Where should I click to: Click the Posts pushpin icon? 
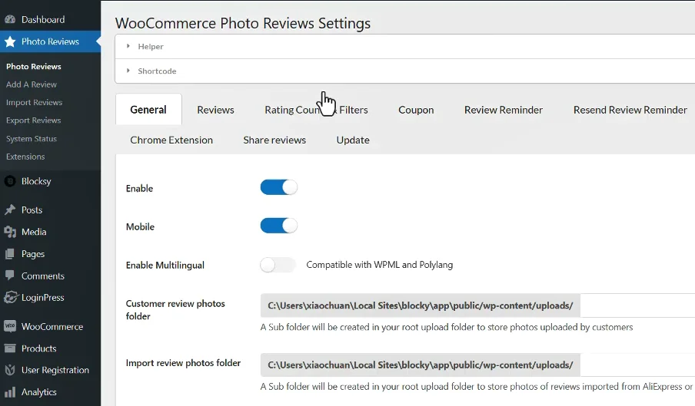pos(10,210)
